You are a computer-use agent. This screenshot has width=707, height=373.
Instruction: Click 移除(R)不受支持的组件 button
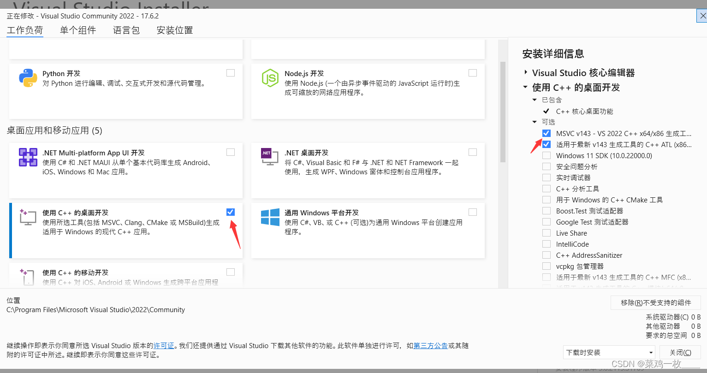[656, 302]
